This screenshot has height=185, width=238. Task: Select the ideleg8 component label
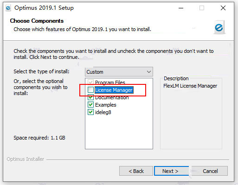click(x=103, y=112)
